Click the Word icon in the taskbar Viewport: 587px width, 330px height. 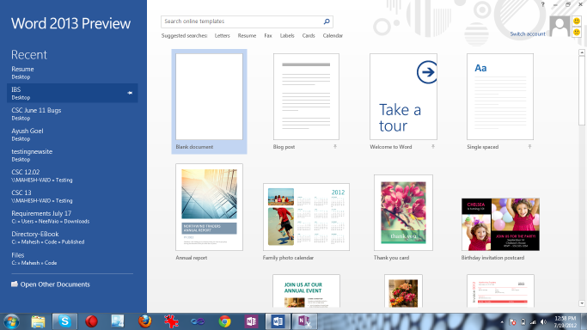tap(278, 321)
